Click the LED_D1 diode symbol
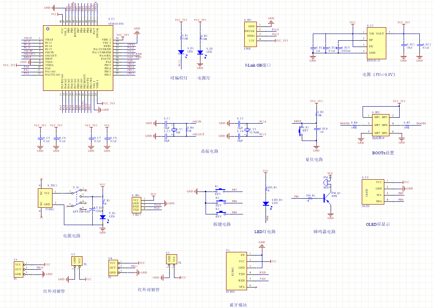 point(266,203)
